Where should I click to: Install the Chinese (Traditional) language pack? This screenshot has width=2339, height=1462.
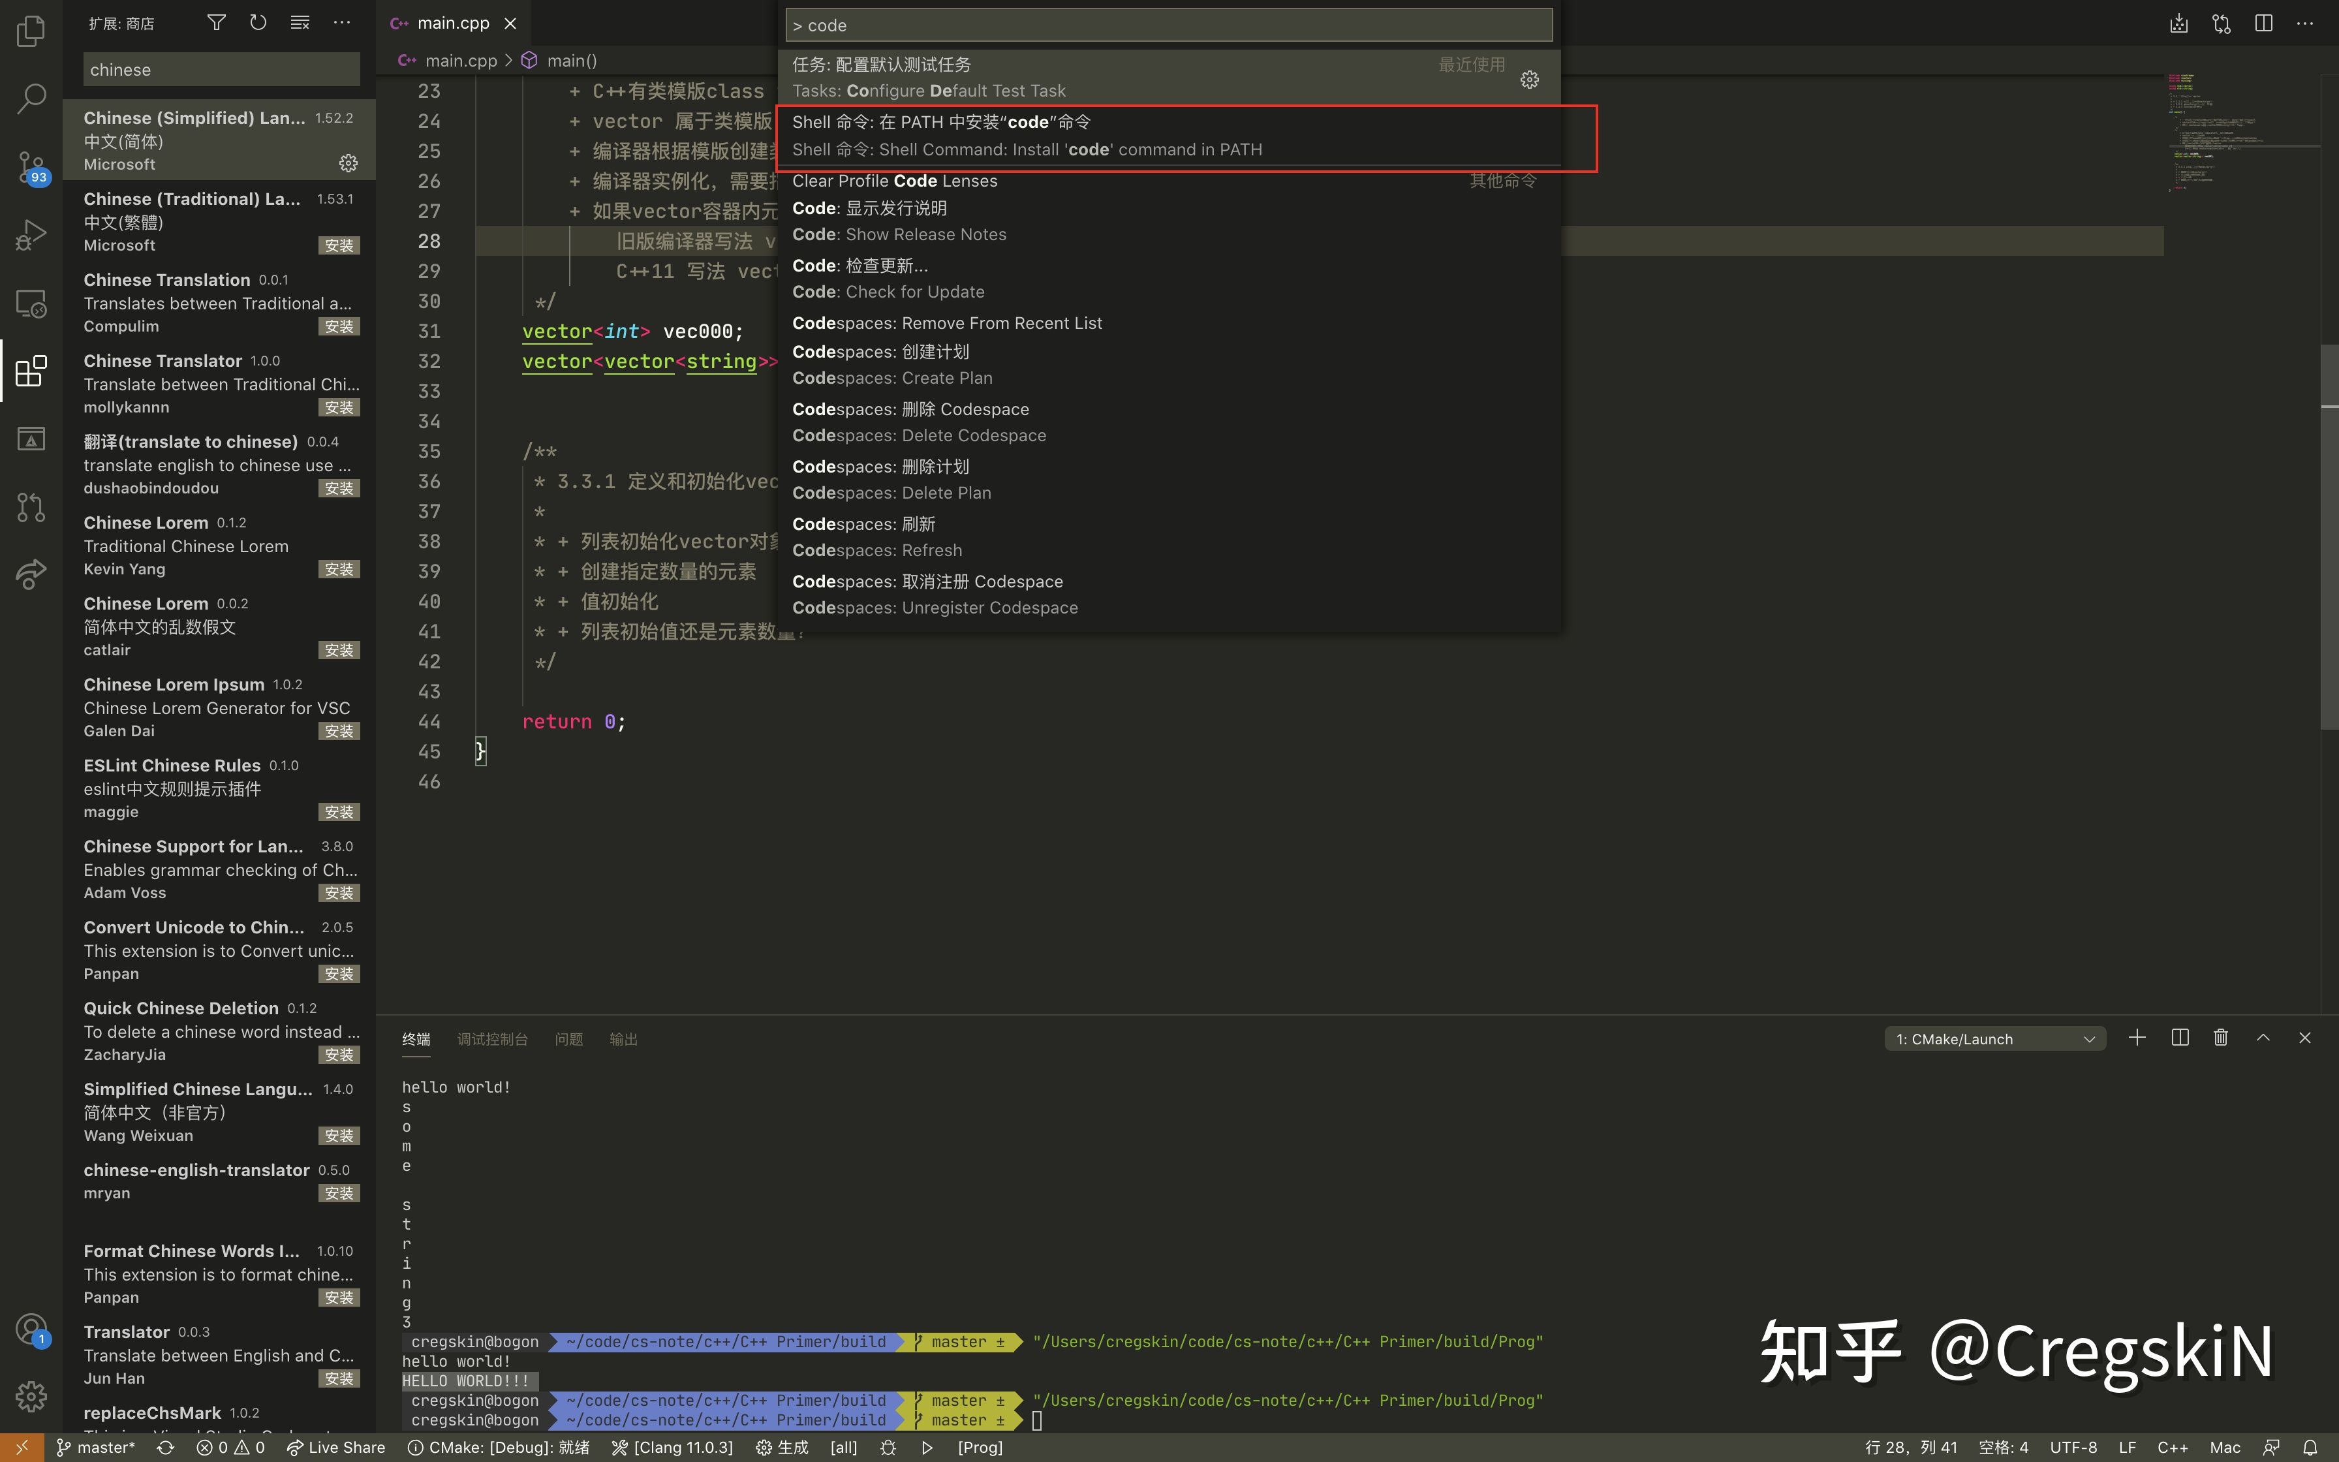pos(339,245)
